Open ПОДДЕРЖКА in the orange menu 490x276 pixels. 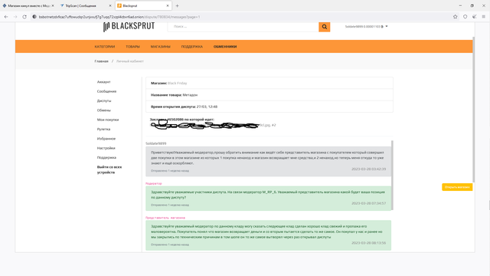[x=192, y=47]
